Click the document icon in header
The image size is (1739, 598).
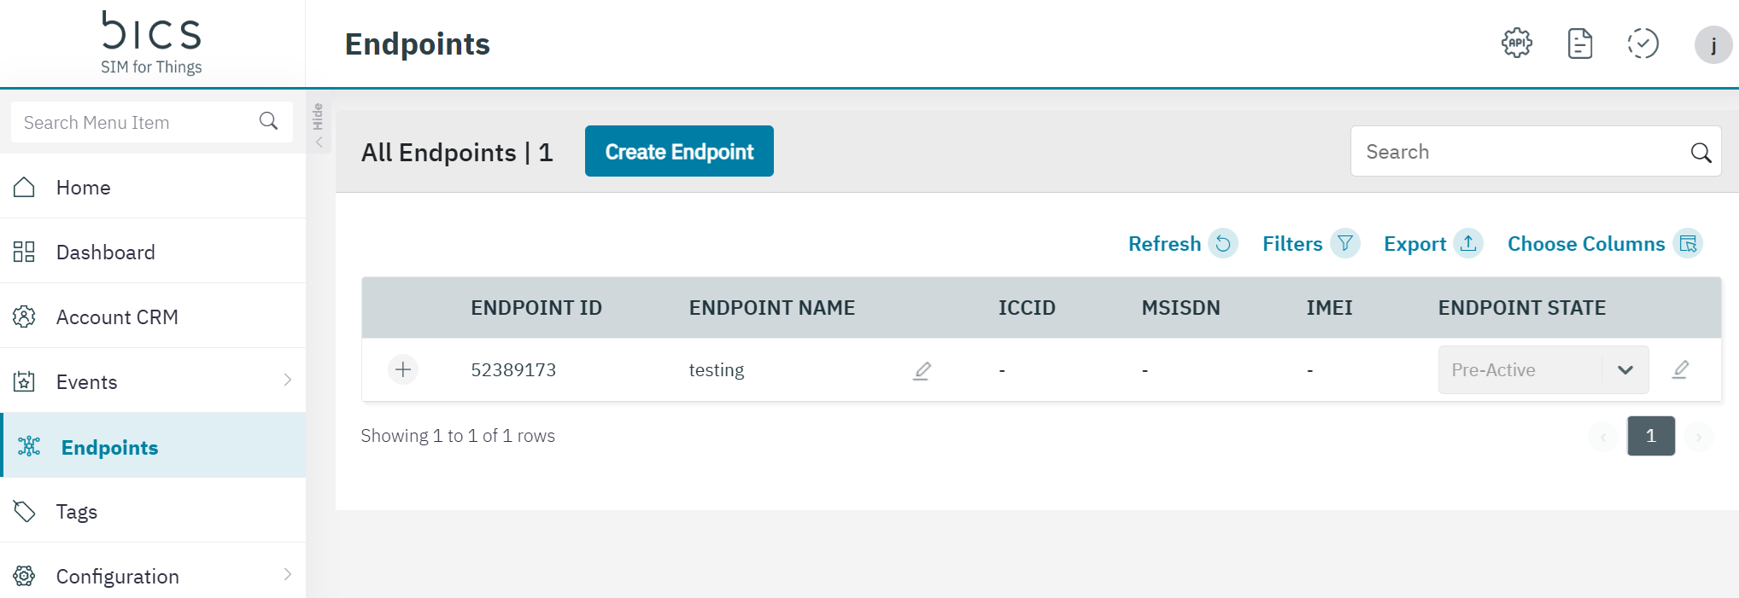(1579, 44)
